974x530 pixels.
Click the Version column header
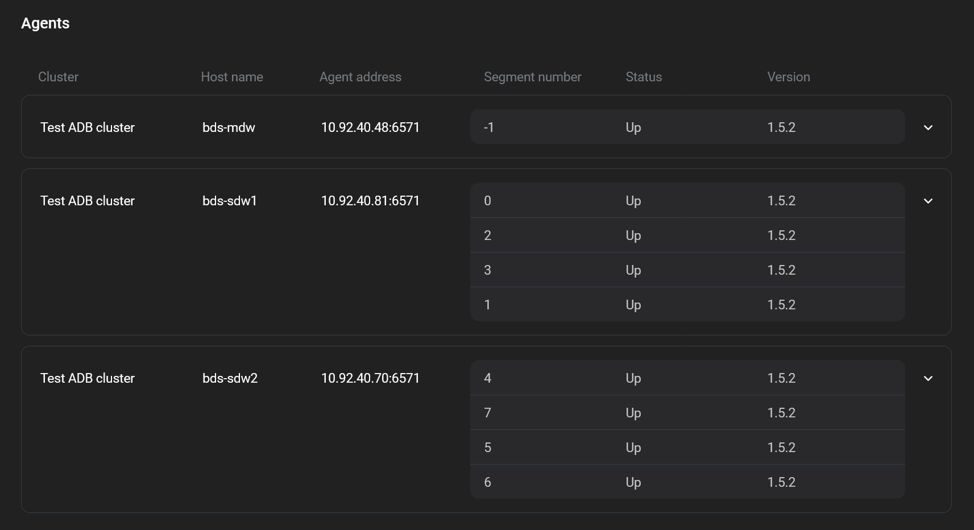[788, 77]
